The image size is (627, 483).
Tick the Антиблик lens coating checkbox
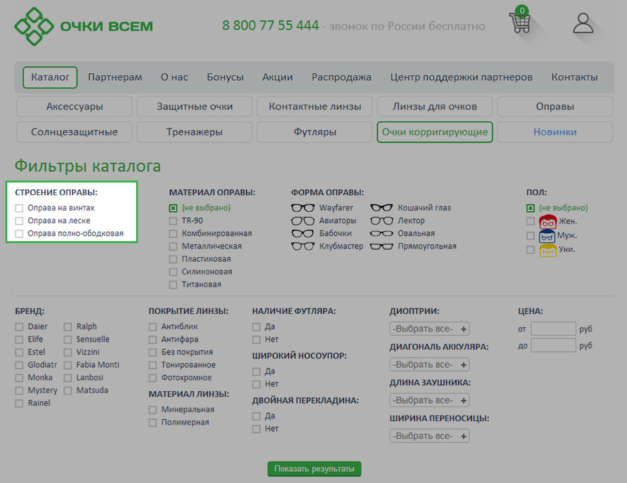[153, 327]
